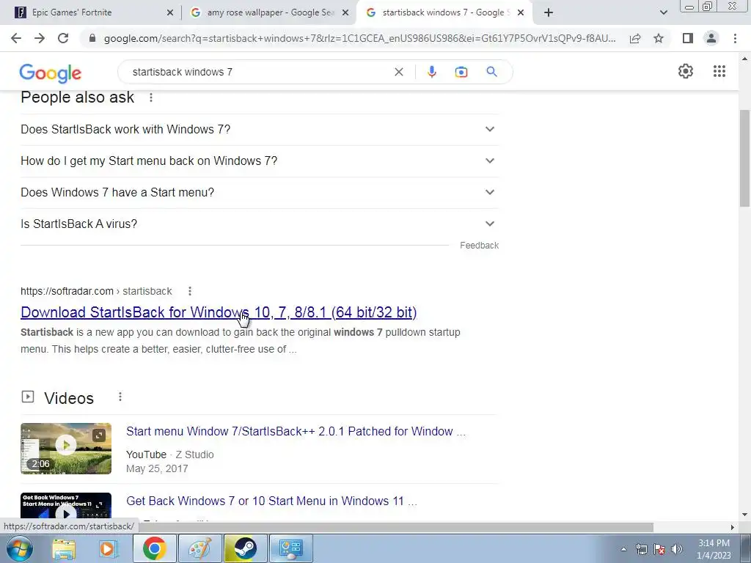The height and width of the screenshot is (563, 751).
Task: Click the vertical scrollbar thumb
Action: click(x=744, y=158)
